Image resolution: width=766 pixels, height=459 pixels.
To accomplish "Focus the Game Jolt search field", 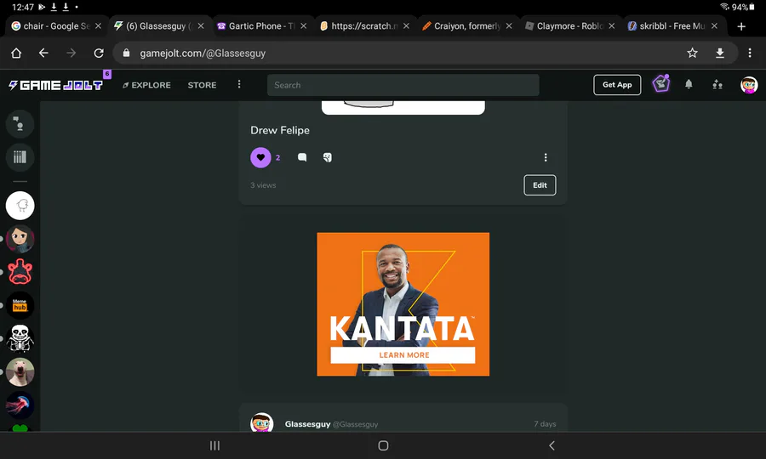I will pyautogui.click(x=403, y=85).
